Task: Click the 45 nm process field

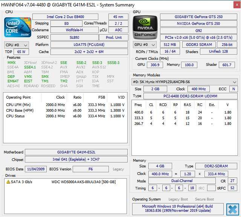Action: tap(118, 17)
